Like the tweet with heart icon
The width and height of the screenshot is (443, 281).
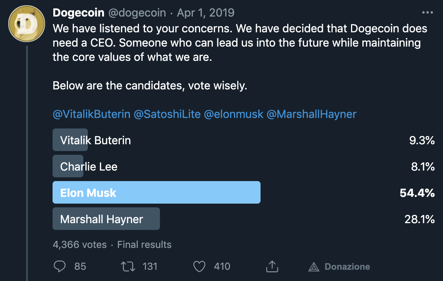[x=199, y=266]
